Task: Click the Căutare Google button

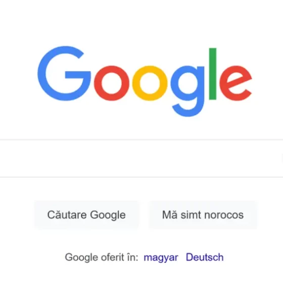Action: pos(86,215)
